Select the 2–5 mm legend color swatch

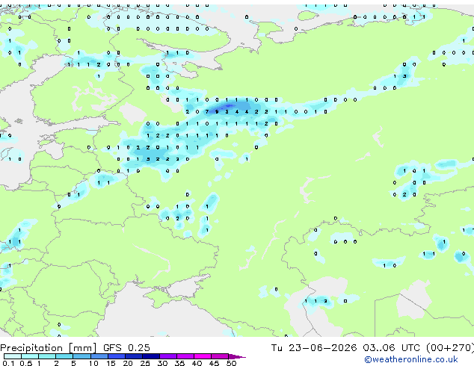coord(64,356)
